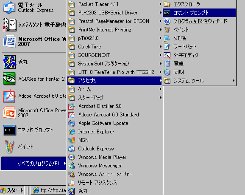Expand UTF-8 TeraTerm Pro with TTSSH2 arrow
Screen dimensions: 245x195
click(x=160, y=72)
